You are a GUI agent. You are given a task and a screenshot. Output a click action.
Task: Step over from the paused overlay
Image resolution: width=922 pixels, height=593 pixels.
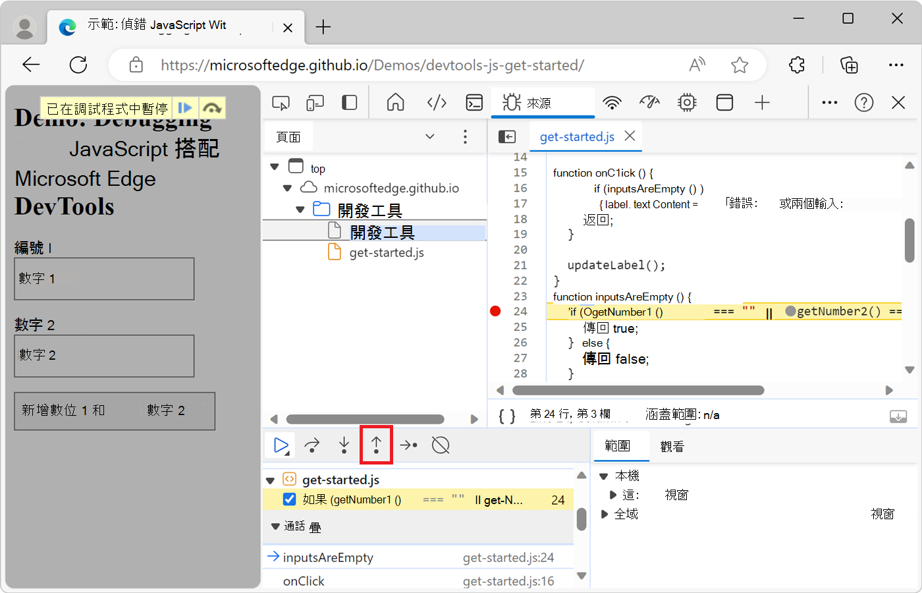(211, 108)
